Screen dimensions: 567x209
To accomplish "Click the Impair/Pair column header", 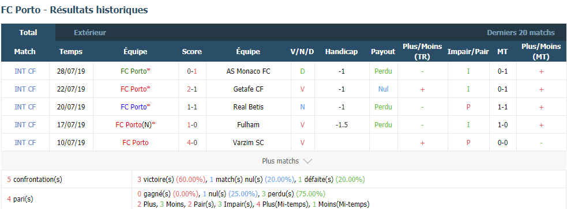I will (x=468, y=52).
